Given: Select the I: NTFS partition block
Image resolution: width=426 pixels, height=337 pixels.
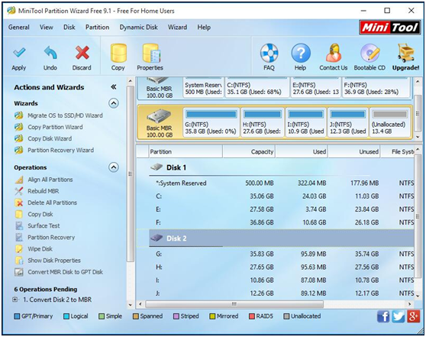Looking at the screenshot, I should [x=305, y=122].
